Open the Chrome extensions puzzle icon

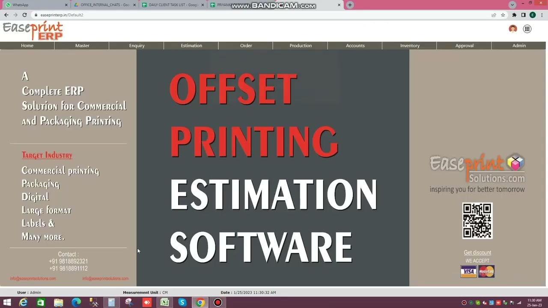[514, 15]
